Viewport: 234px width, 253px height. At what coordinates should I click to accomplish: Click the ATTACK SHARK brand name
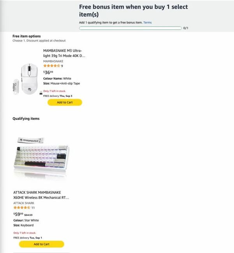point(24,203)
